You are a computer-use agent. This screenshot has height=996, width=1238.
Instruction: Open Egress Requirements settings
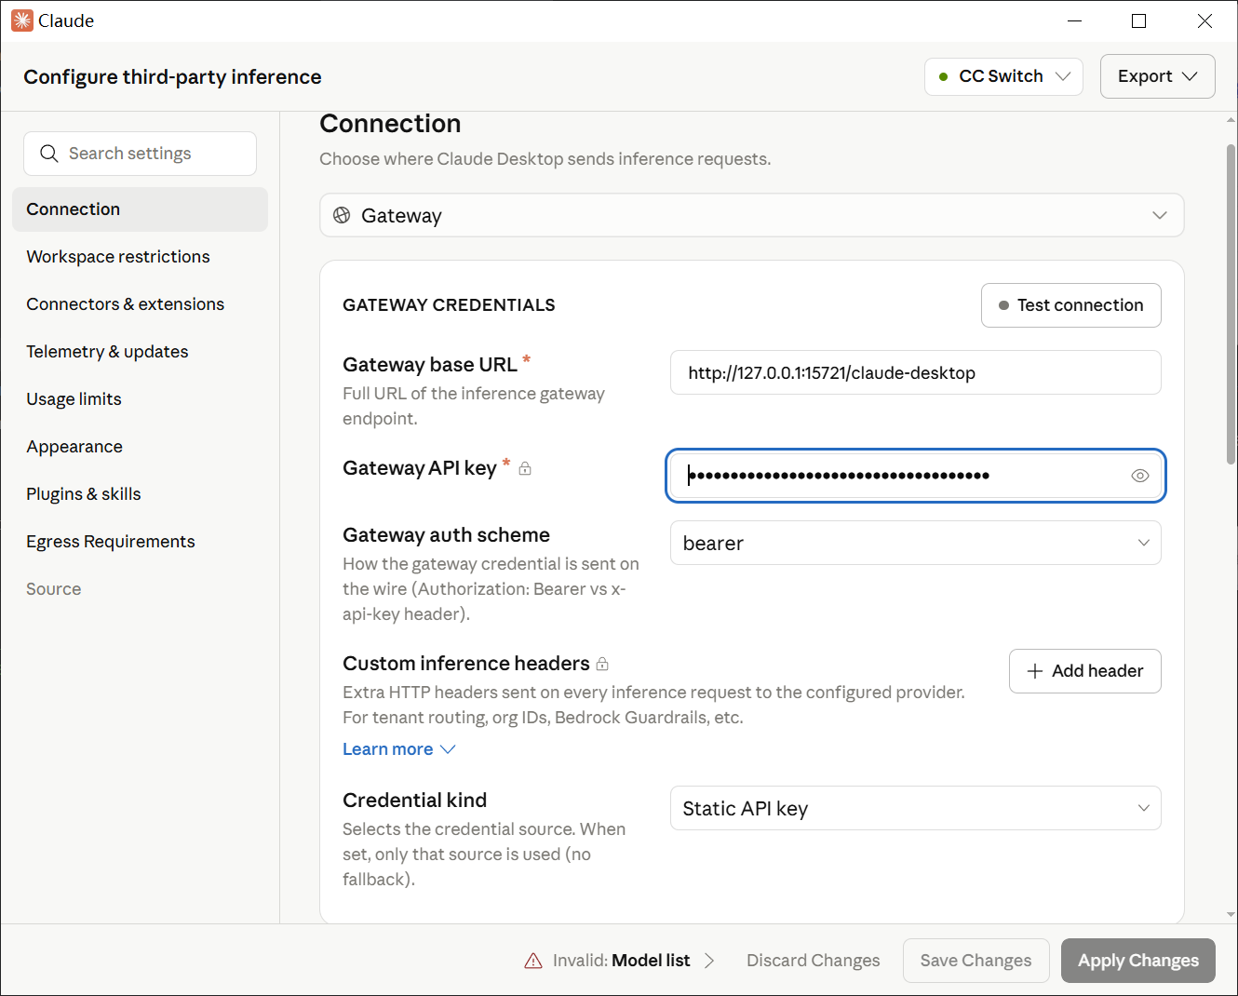[x=140, y=542]
